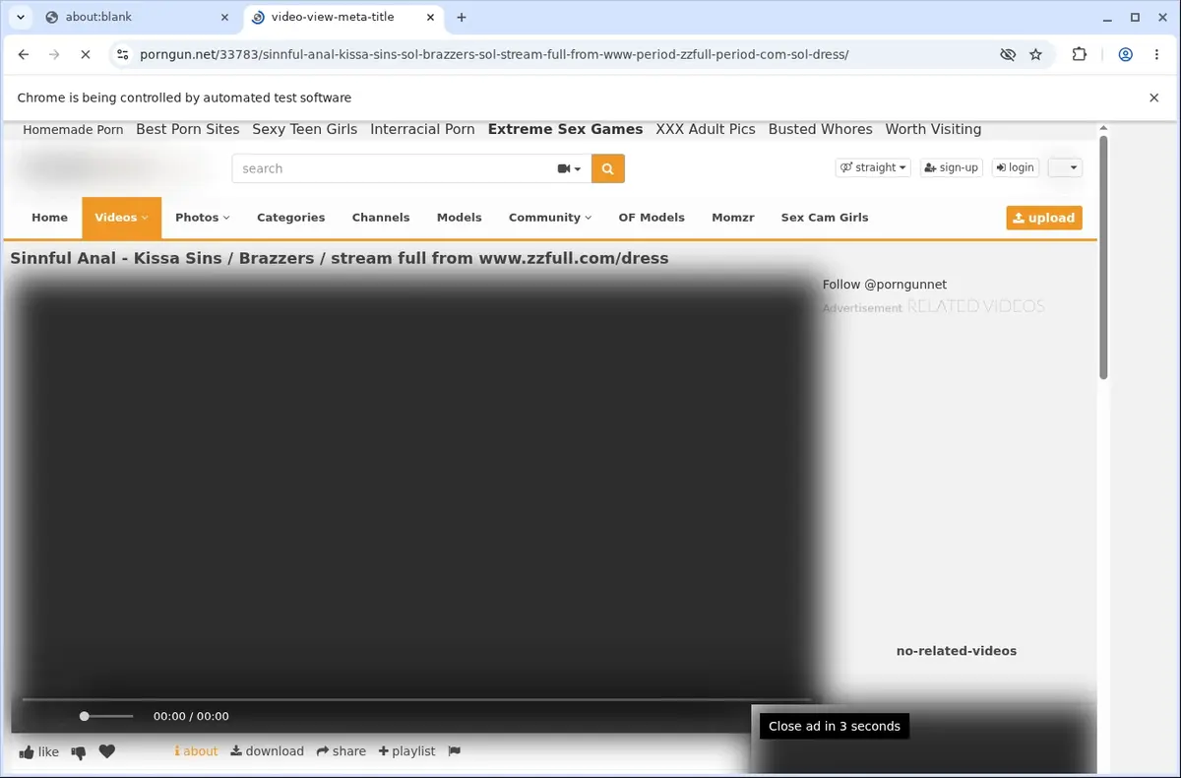Open the Interracial Porn link
Viewport: 1181px width, 778px height.
click(x=422, y=129)
